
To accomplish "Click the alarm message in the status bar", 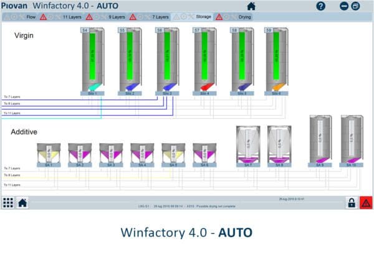I will point(187,206).
